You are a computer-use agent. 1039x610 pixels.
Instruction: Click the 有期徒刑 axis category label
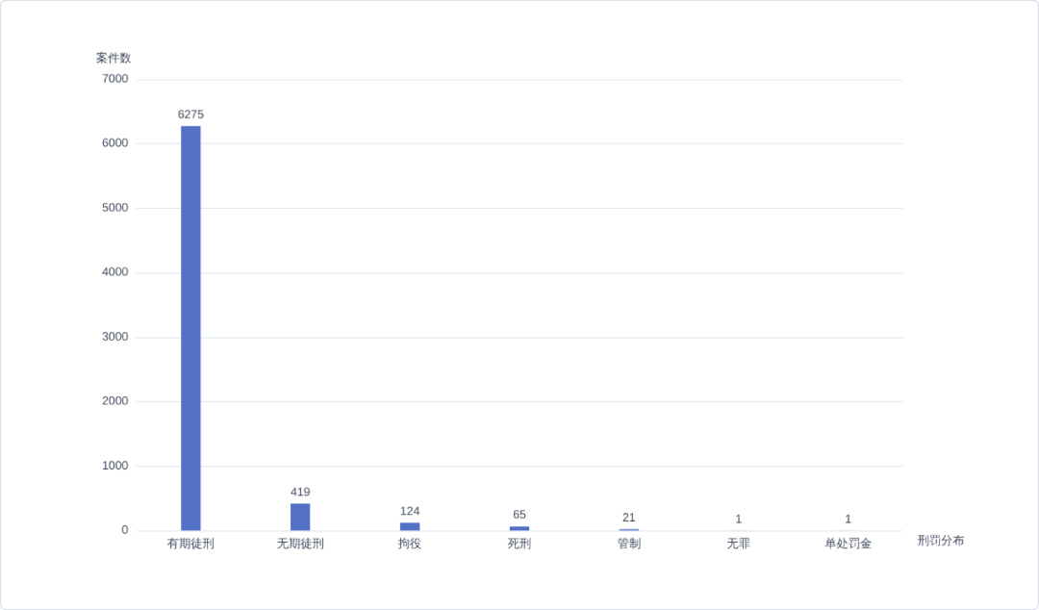[x=190, y=544]
